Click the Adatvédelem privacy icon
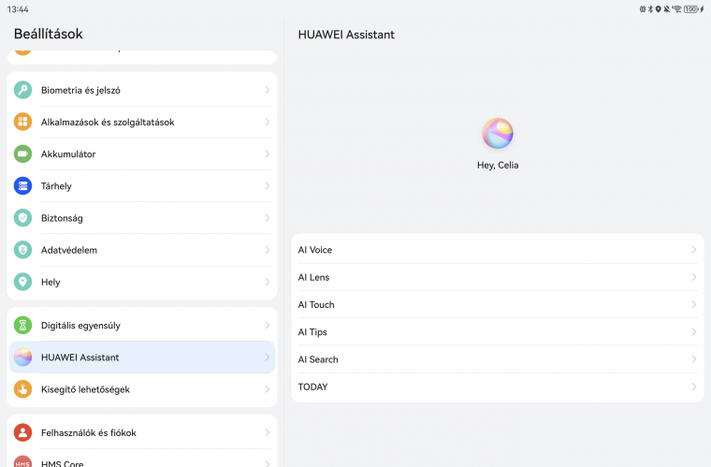Screen dimensions: 711x467 [x=23, y=250]
